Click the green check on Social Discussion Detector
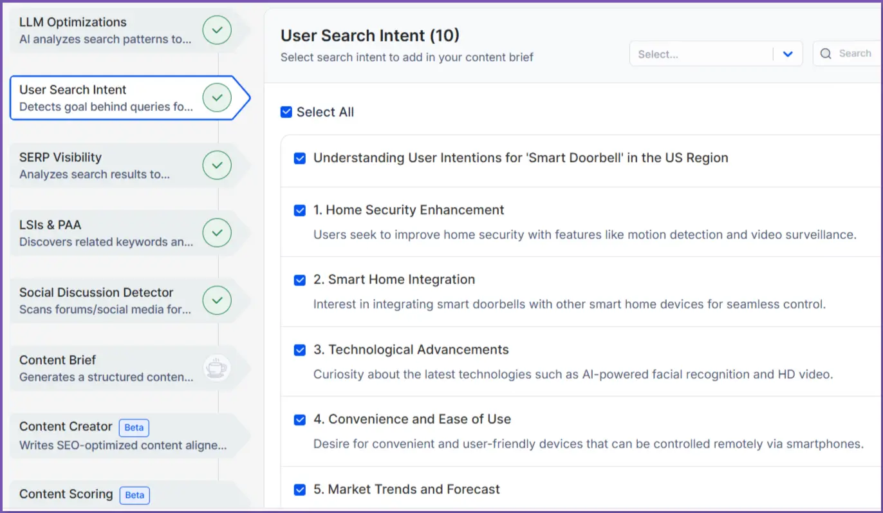 [217, 300]
